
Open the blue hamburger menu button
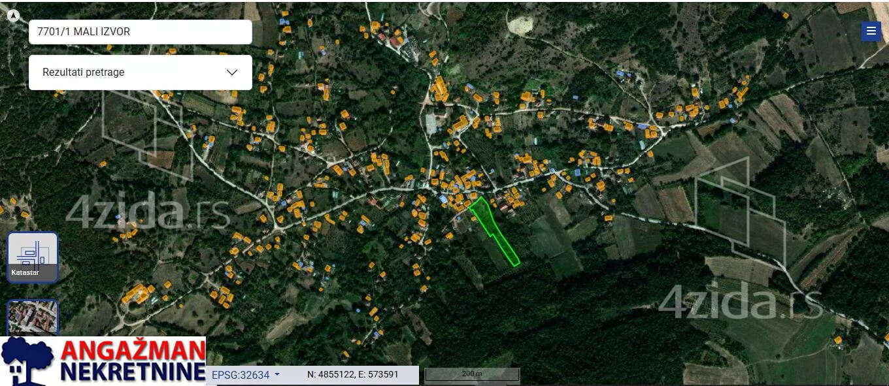tap(871, 31)
